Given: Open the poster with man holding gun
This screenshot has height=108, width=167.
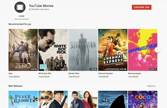Looking at the screenshot, I should (53, 99).
